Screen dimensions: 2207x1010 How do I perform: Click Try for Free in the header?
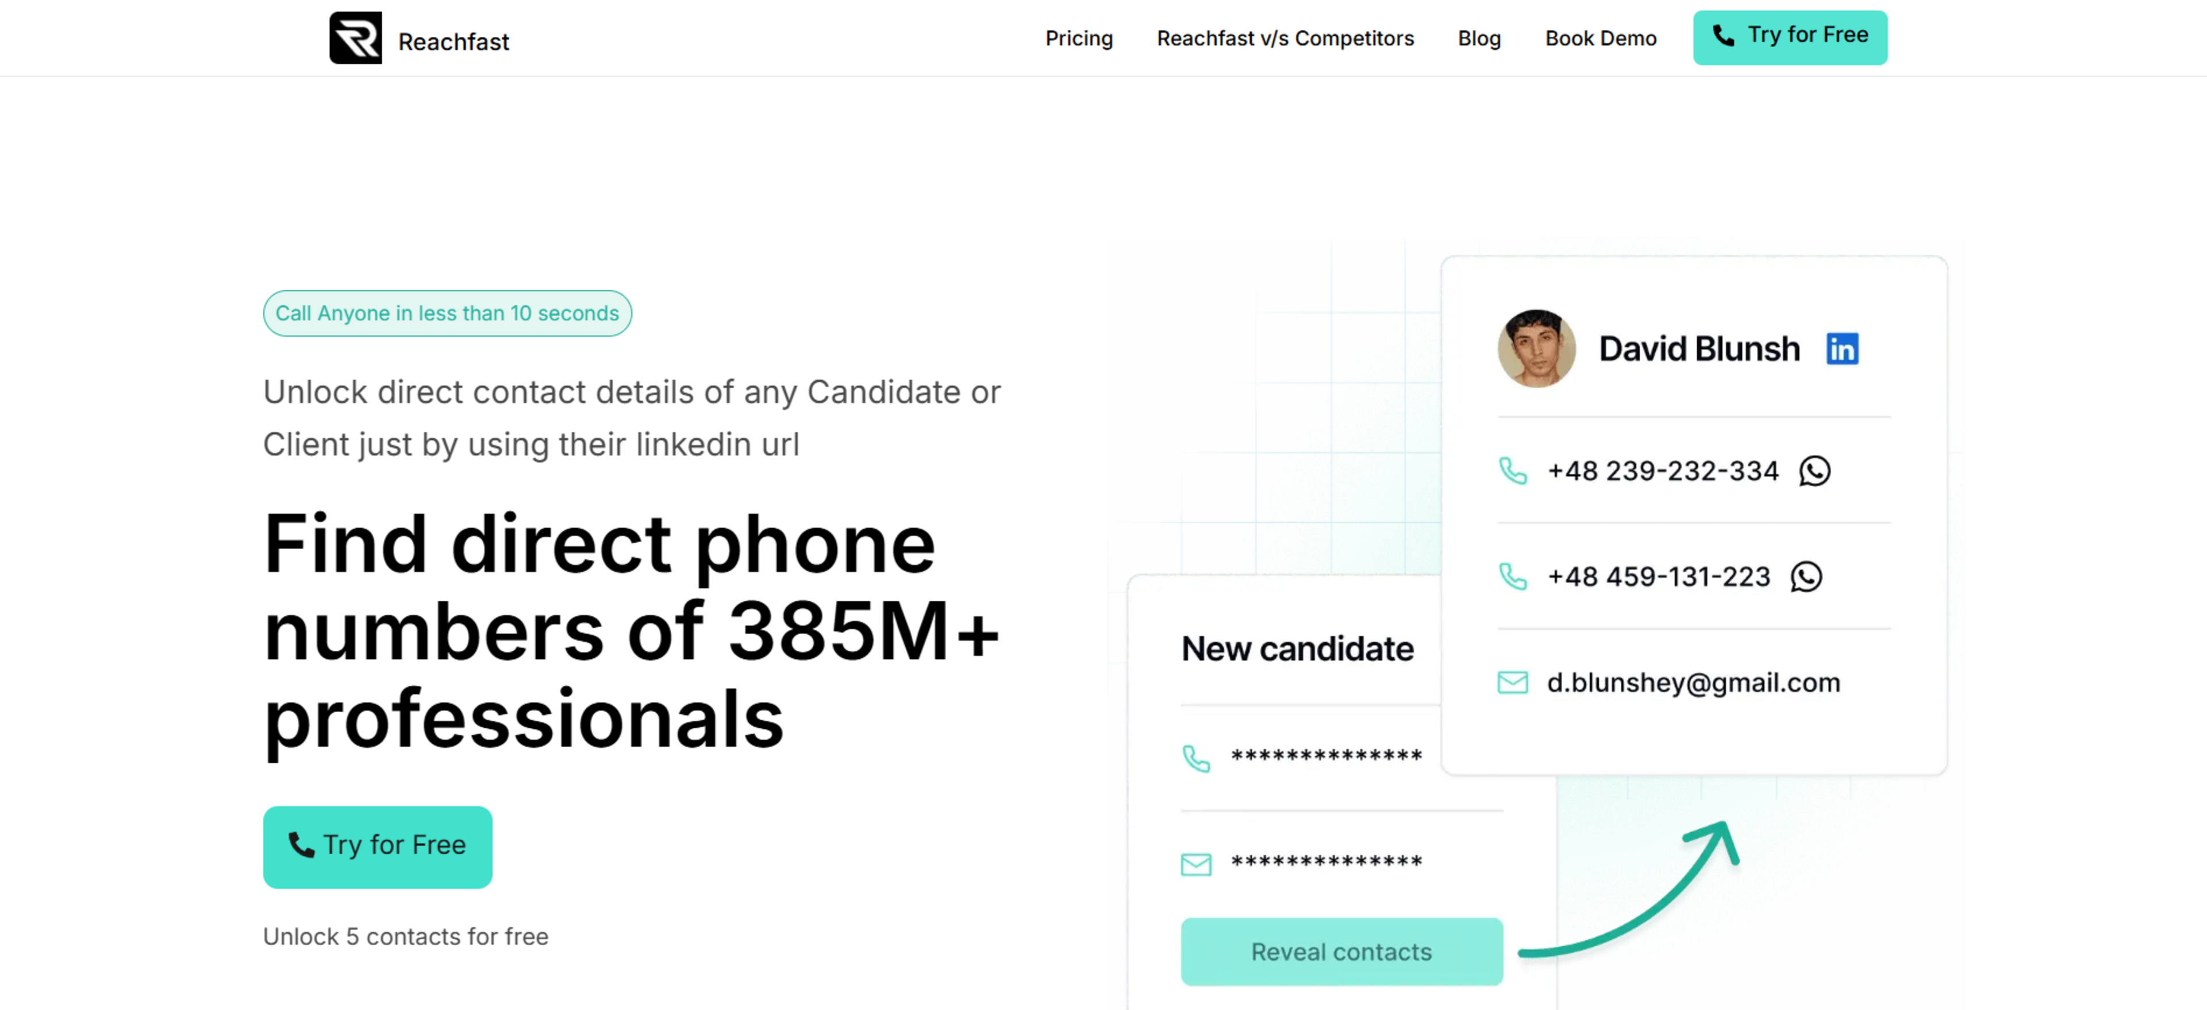[1790, 37]
